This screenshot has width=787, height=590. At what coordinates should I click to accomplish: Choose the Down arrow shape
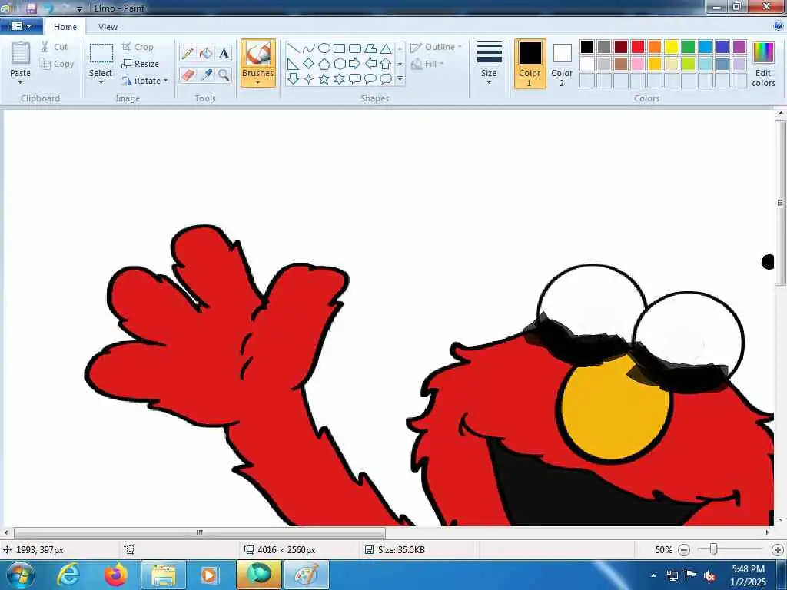(x=294, y=79)
